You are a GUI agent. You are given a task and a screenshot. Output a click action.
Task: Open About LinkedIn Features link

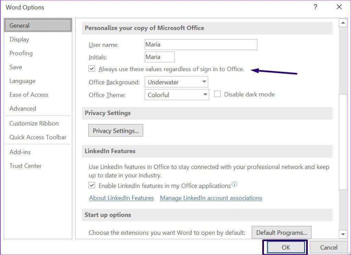[x=121, y=198]
